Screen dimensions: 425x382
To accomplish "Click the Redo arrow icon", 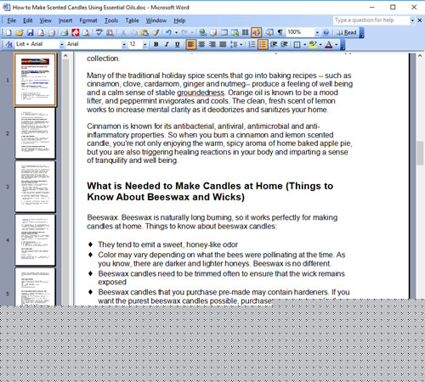I will (x=184, y=32).
